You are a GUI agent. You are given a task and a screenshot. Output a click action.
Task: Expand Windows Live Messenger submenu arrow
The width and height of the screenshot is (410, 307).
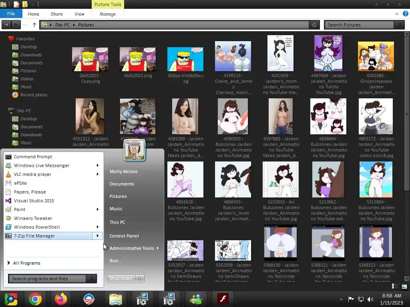[x=98, y=165]
